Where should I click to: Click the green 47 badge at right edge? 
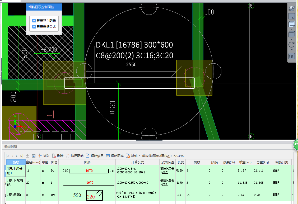tap(296, 144)
